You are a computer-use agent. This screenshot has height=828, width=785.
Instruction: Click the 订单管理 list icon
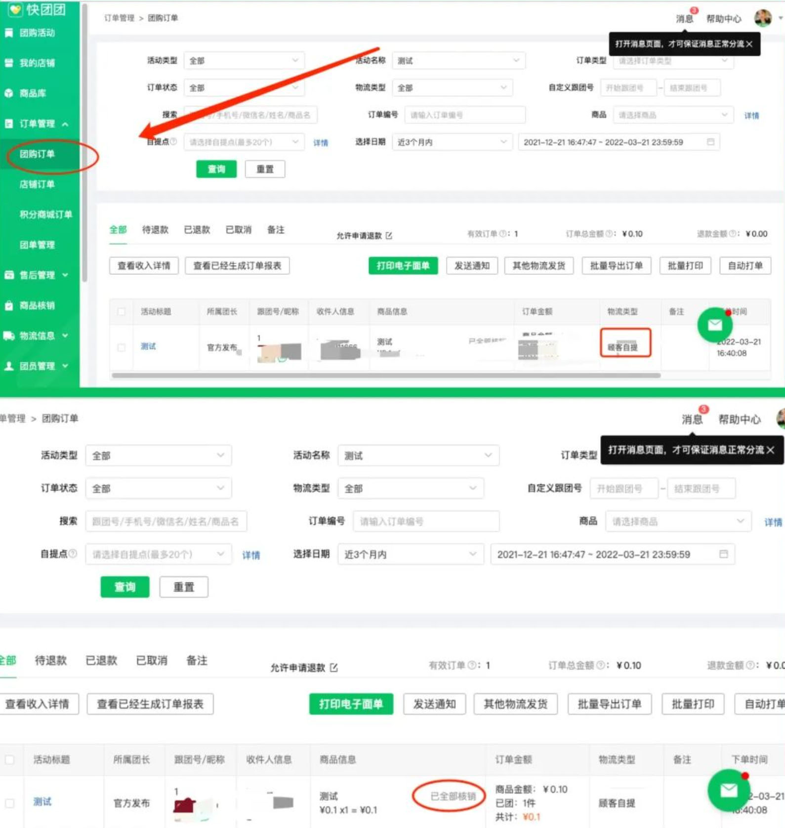pos(9,124)
